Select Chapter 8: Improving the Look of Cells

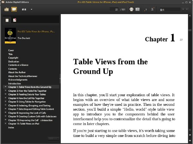27,113
